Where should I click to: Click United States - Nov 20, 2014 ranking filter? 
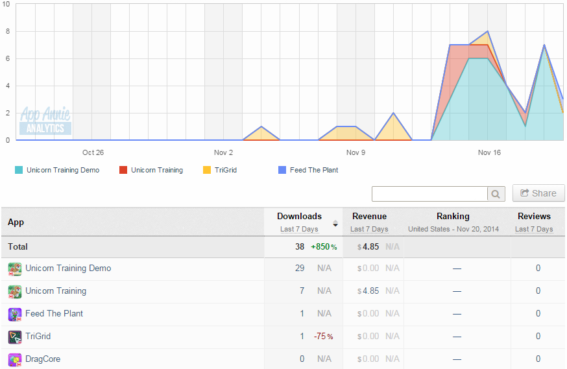(x=453, y=229)
